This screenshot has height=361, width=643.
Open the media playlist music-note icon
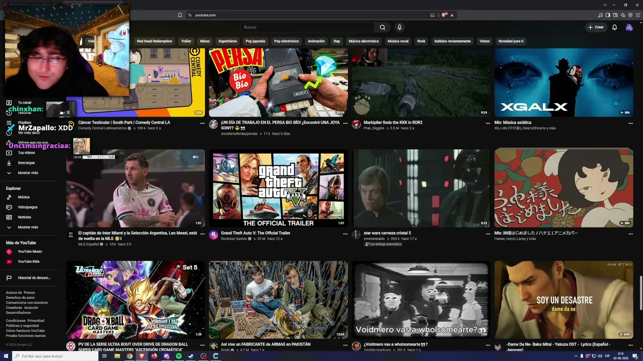pyautogui.click(x=601, y=15)
